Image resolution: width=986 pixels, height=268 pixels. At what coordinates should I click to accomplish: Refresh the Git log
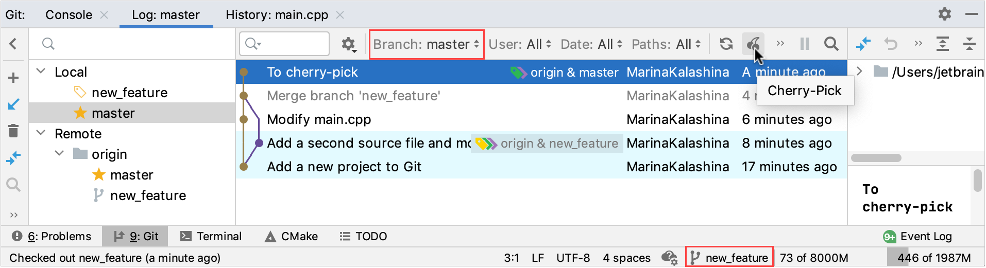(x=726, y=44)
